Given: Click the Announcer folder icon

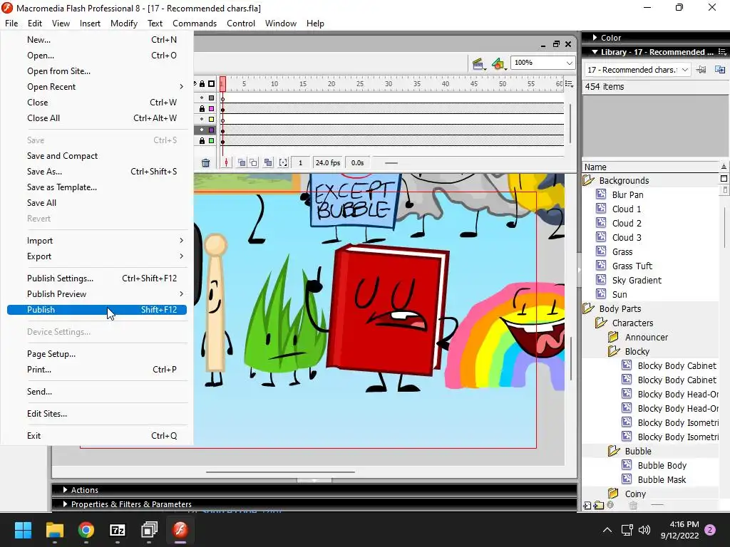Looking at the screenshot, I should [x=613, y=337].
